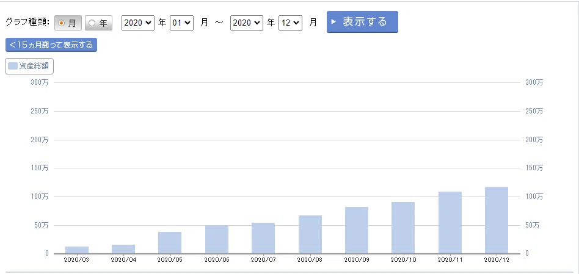Click the right-axis 100万 label
This screenshot has height=274, width=579.
(x=534, y=196)
